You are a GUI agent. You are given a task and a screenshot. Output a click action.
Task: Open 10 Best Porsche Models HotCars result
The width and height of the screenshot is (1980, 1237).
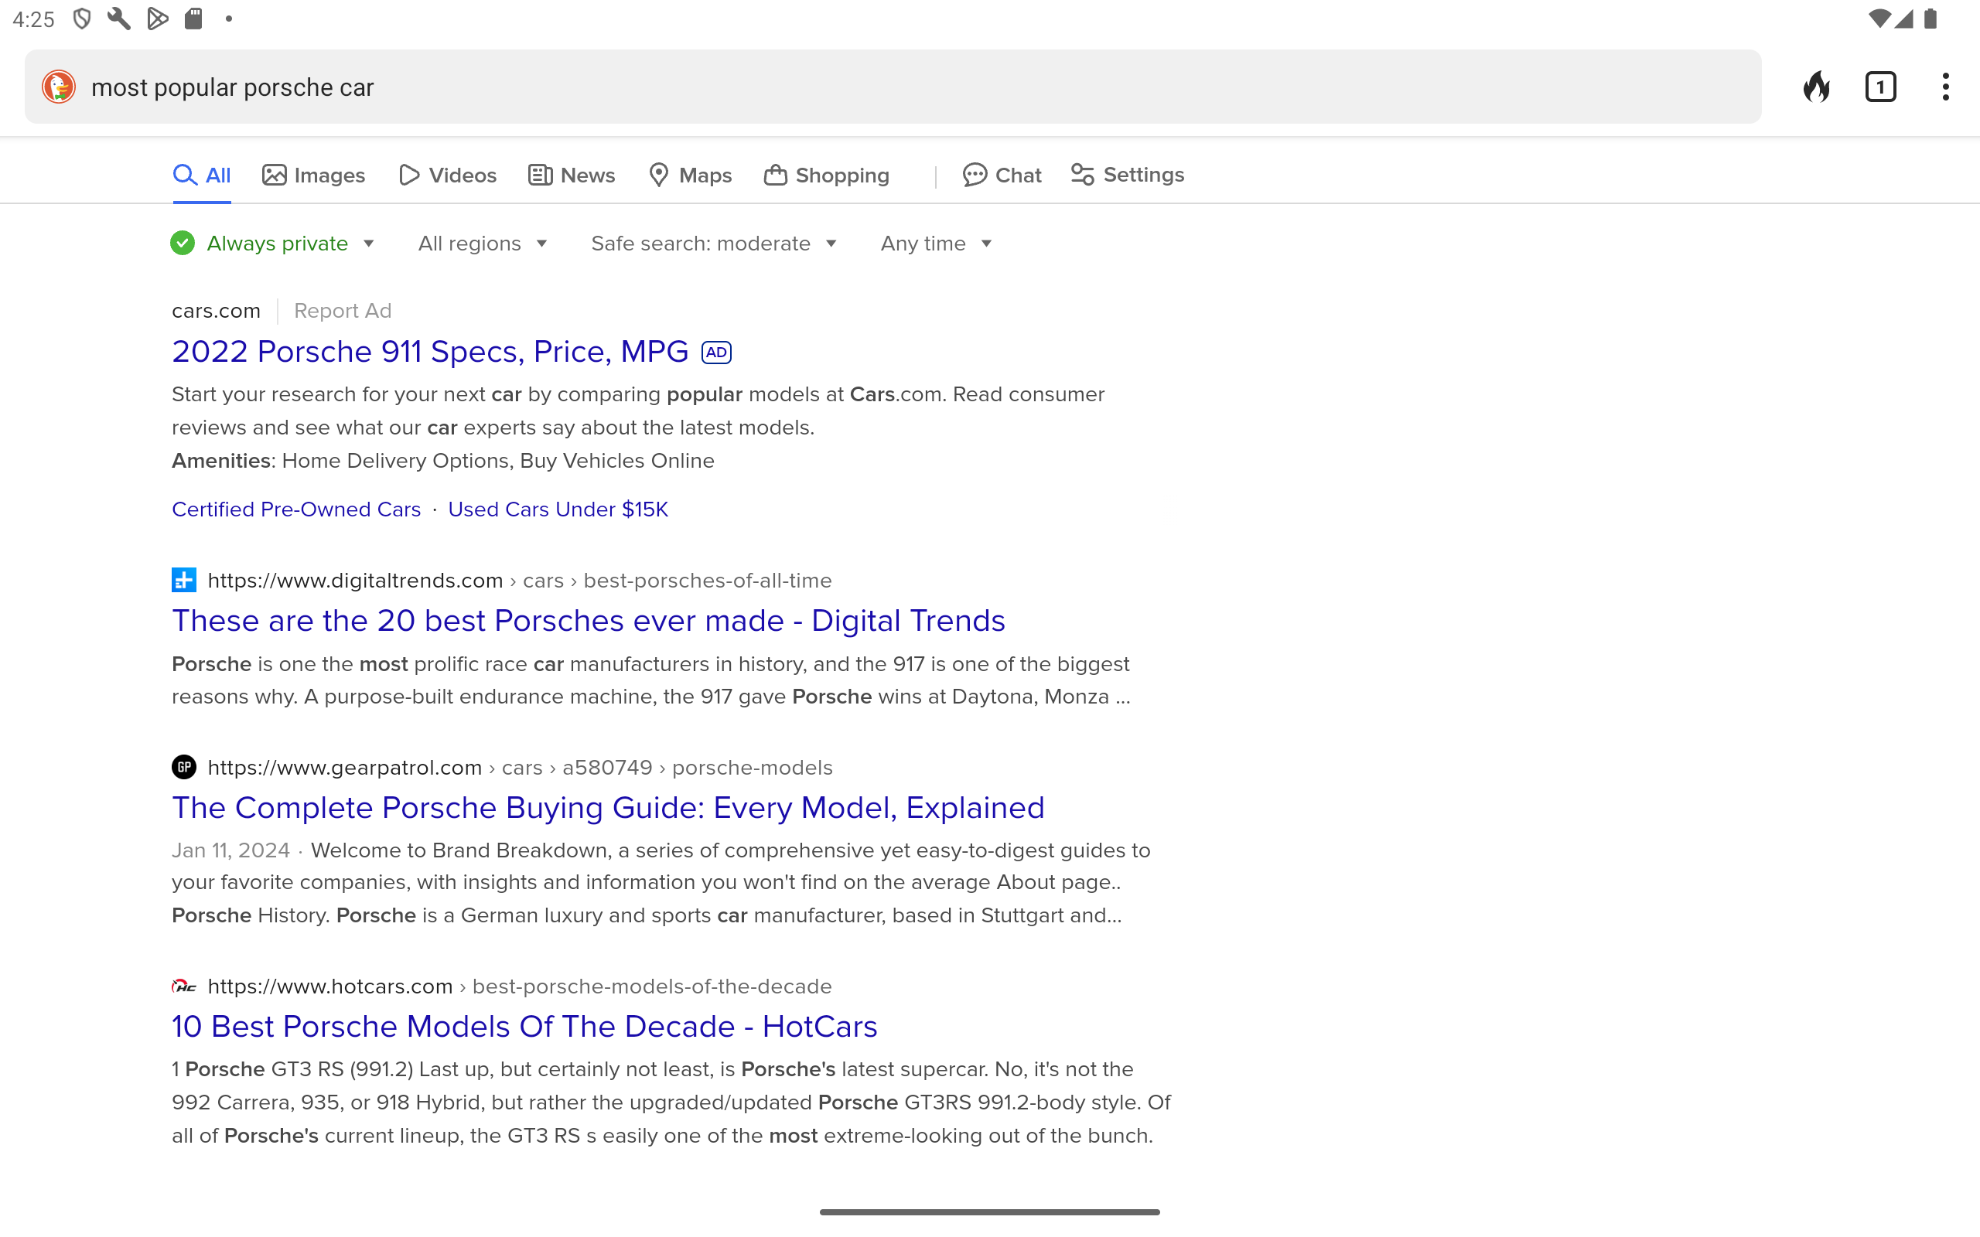tap(524, 1027)
